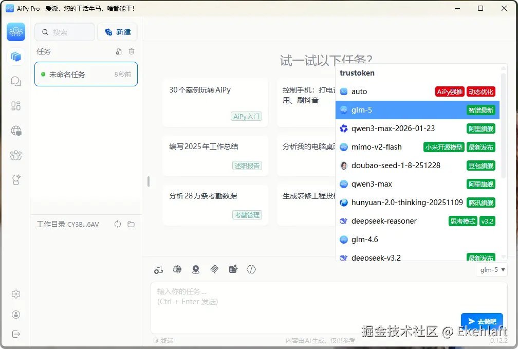This screenshot has height=349, width=518.
Task: Click the delete tasks trash icon
Action: (x=132, y=51)
